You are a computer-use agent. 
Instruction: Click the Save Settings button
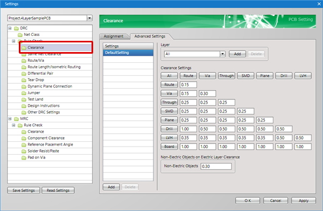coord(24,191)
